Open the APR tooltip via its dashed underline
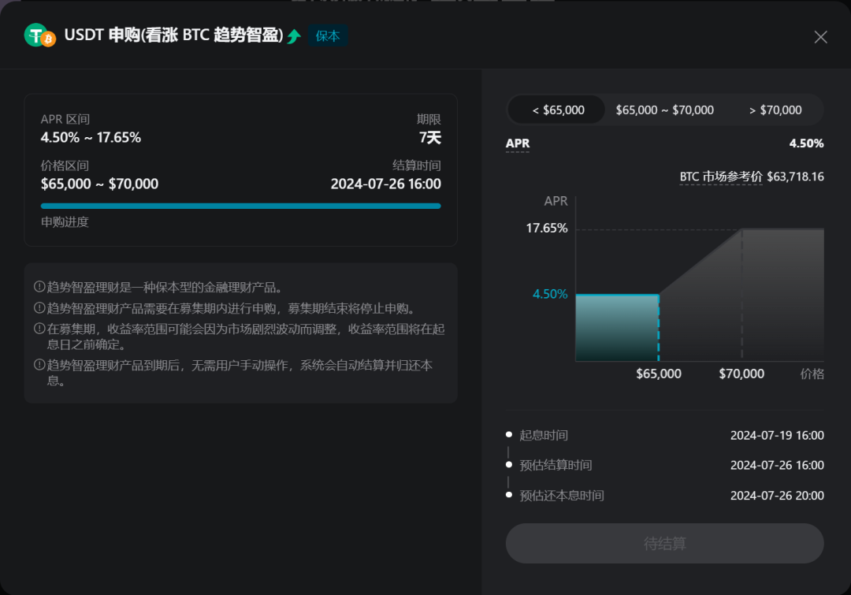Viewport: 851px width, 595px height. point(518,143)
